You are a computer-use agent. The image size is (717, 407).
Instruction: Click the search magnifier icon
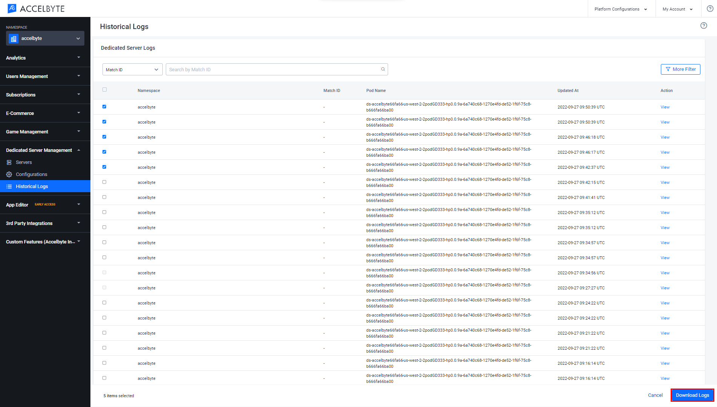[383, 69]
